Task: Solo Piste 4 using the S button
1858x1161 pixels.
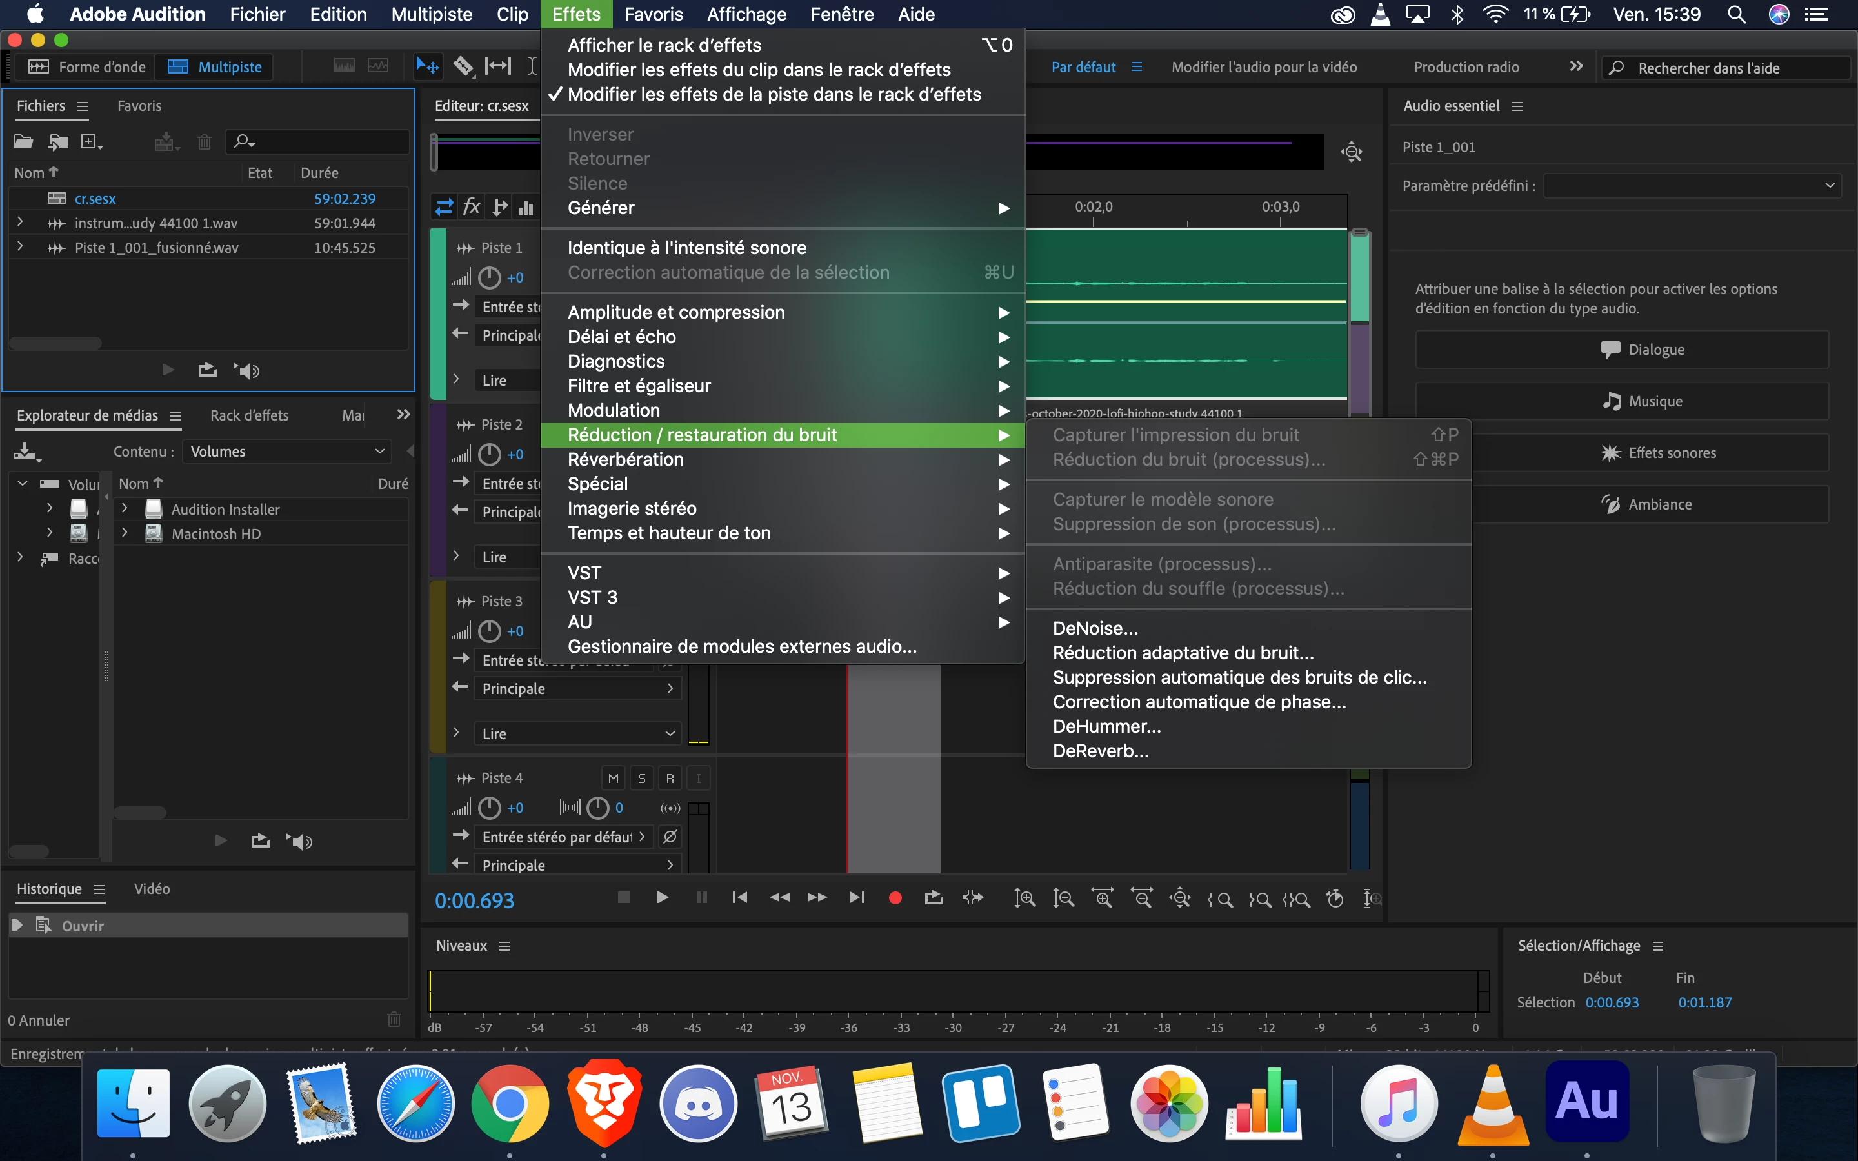Action: pyautogui.click(x=641, y=779)
